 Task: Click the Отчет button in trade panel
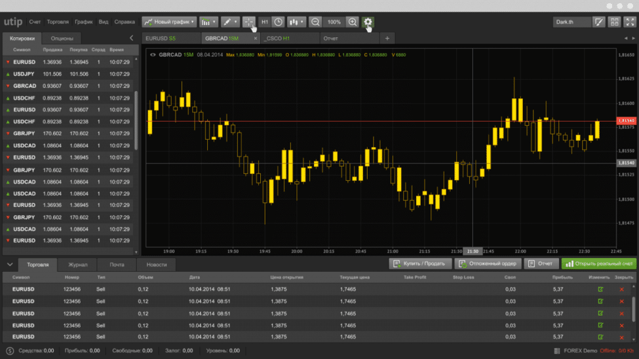click(541, 263)
